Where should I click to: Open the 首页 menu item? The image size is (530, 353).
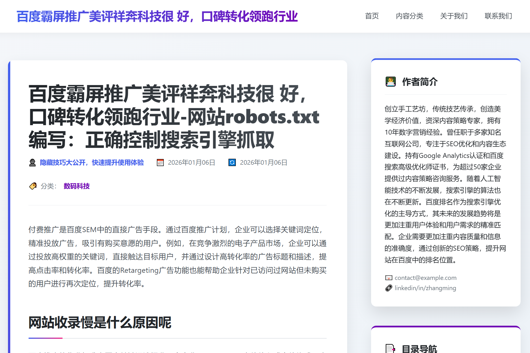click(x=372, y=16)
